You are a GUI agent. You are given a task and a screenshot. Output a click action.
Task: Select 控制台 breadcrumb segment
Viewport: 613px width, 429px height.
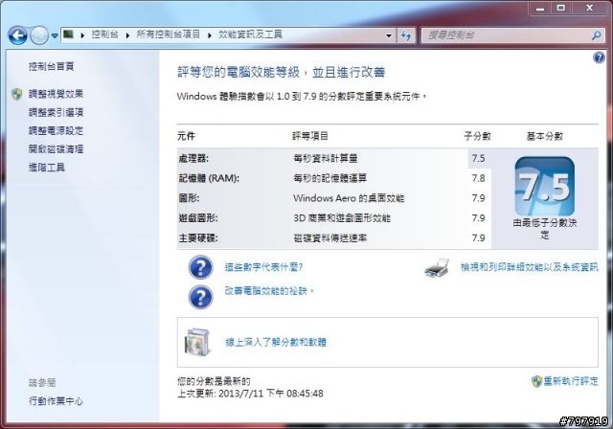click(104, 34)
